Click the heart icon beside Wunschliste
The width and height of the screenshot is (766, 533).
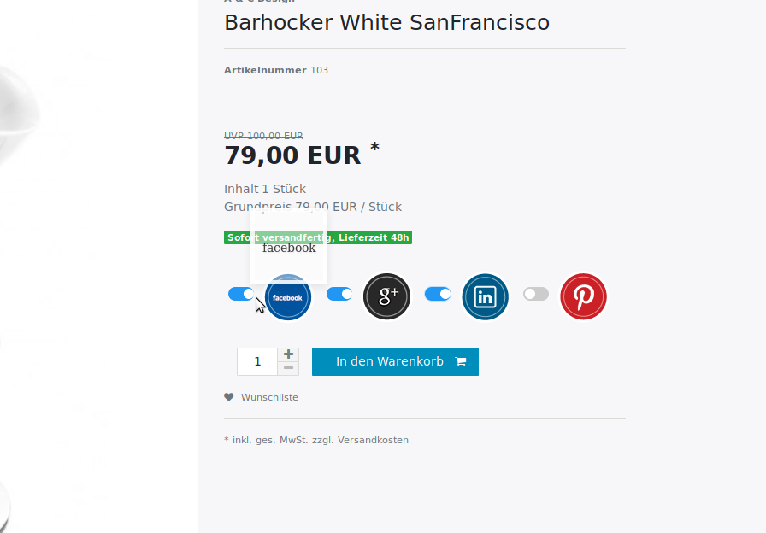[229, 397]
